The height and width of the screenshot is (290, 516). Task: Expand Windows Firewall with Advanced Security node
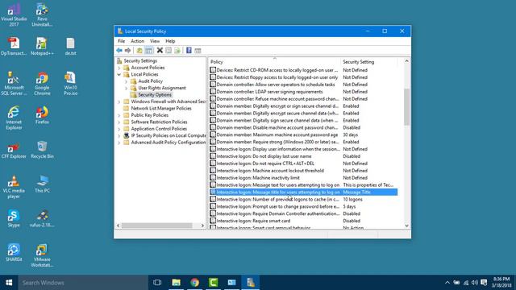(119, 102)
